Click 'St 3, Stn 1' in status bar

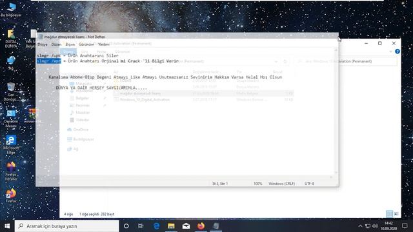[x=220, y=184]
